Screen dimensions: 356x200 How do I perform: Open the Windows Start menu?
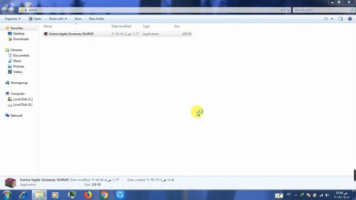point(7,195)
